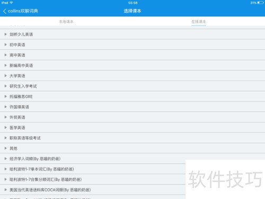Screen dimensions: 265x199
Task: Select the 哈利波特1-7单本词汇 row text
Action: click(x=42, y=169)
